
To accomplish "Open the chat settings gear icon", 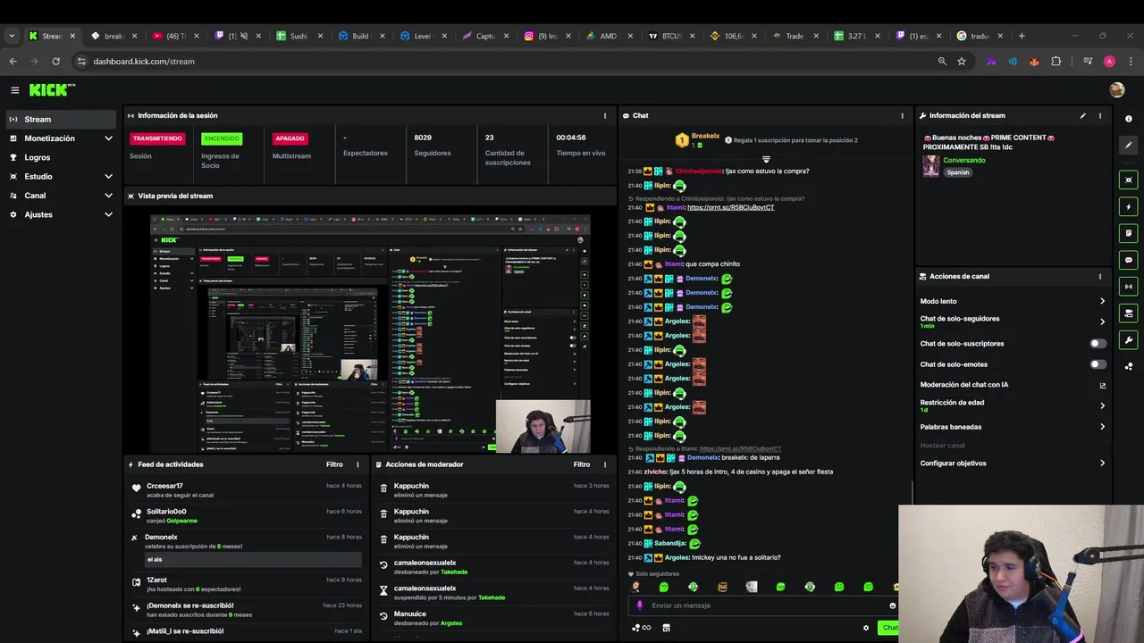I will (x=865, y=628).
